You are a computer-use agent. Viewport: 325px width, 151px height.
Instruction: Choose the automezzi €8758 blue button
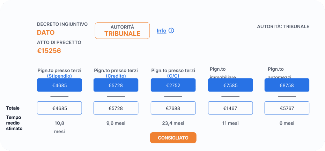click(287, 85)
